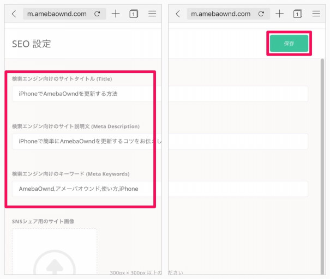
Task: Reload the page in left browser
Action: tap(97, 14)
